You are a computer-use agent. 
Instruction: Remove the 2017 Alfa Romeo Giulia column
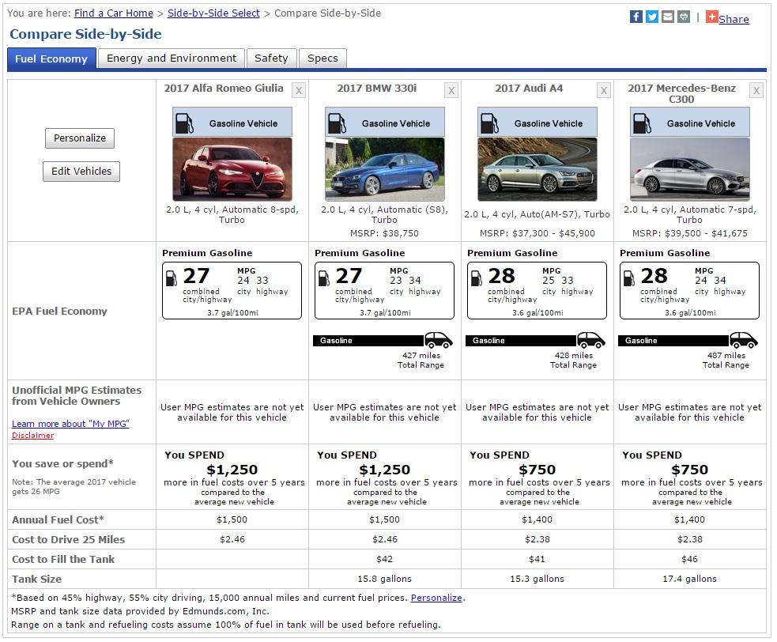click(299, 91)
